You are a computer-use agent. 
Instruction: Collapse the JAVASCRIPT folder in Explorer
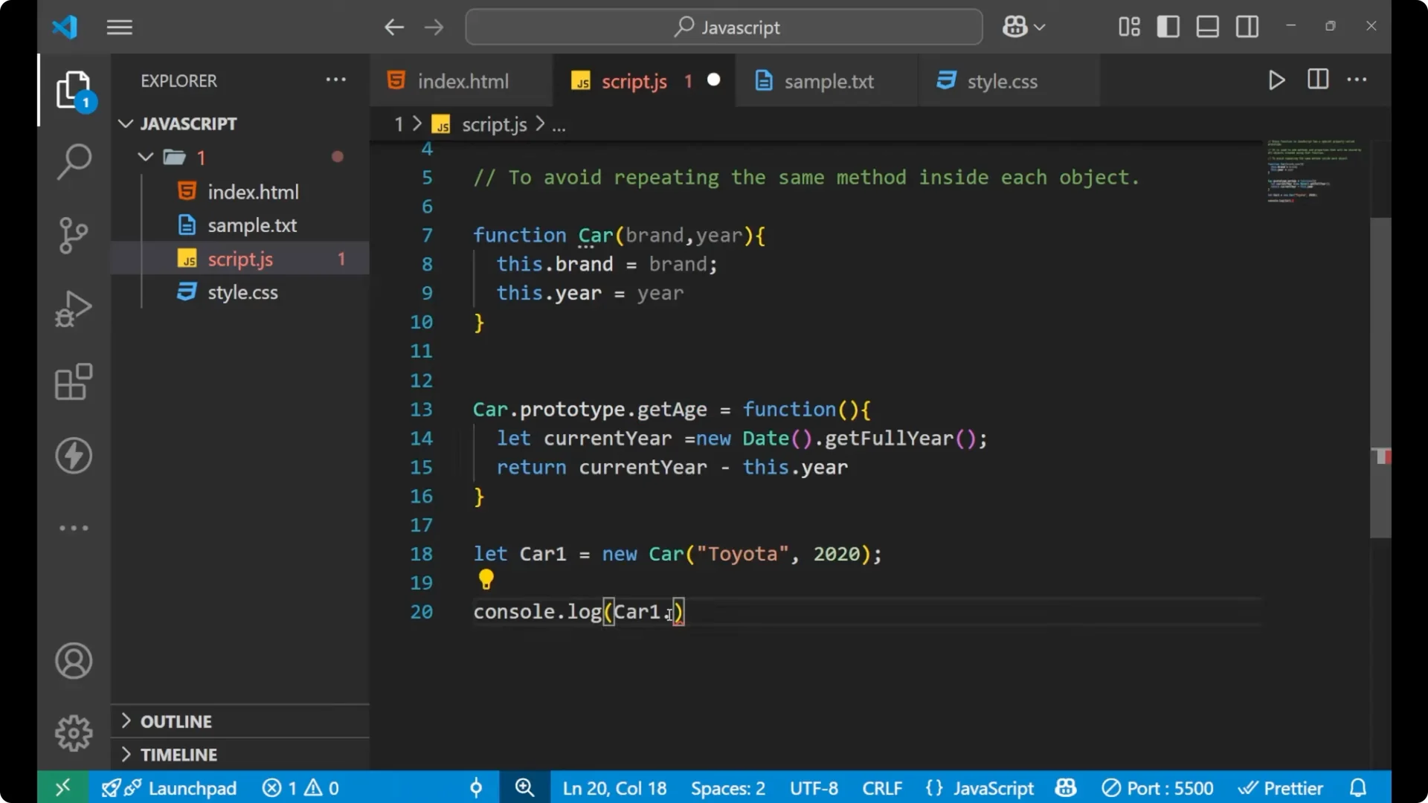pyautogui.click(x=125, y=123)
